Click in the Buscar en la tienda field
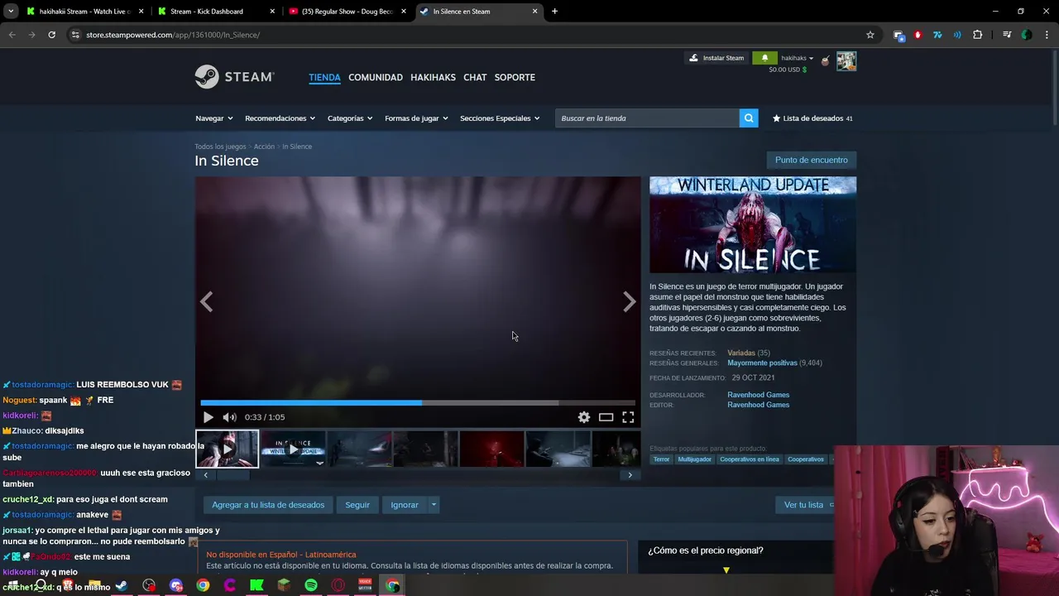Viewport: 1059px width, 596px height. [647, 118]
